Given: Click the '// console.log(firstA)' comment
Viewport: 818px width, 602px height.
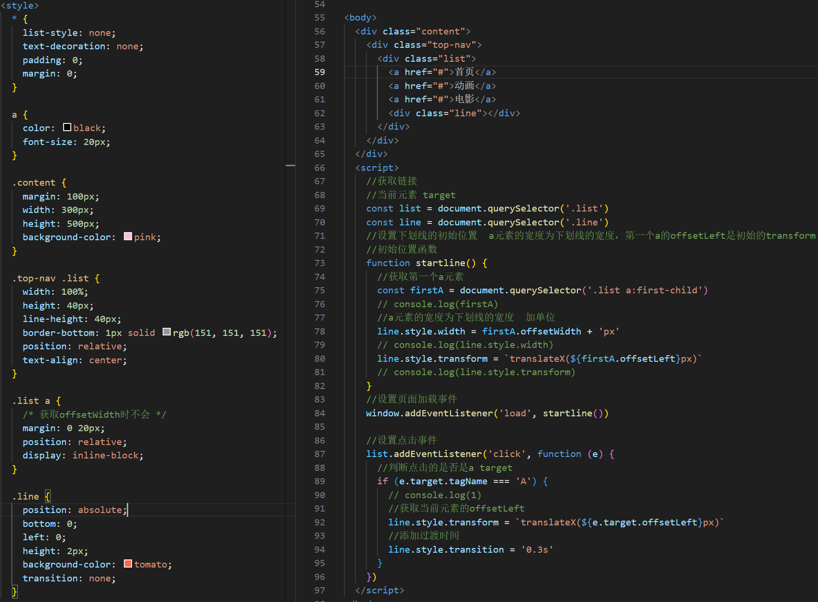Looking at the screenshot, I should click(438, 304).
